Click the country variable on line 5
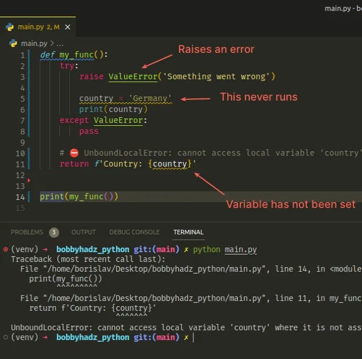 (97, 99)
